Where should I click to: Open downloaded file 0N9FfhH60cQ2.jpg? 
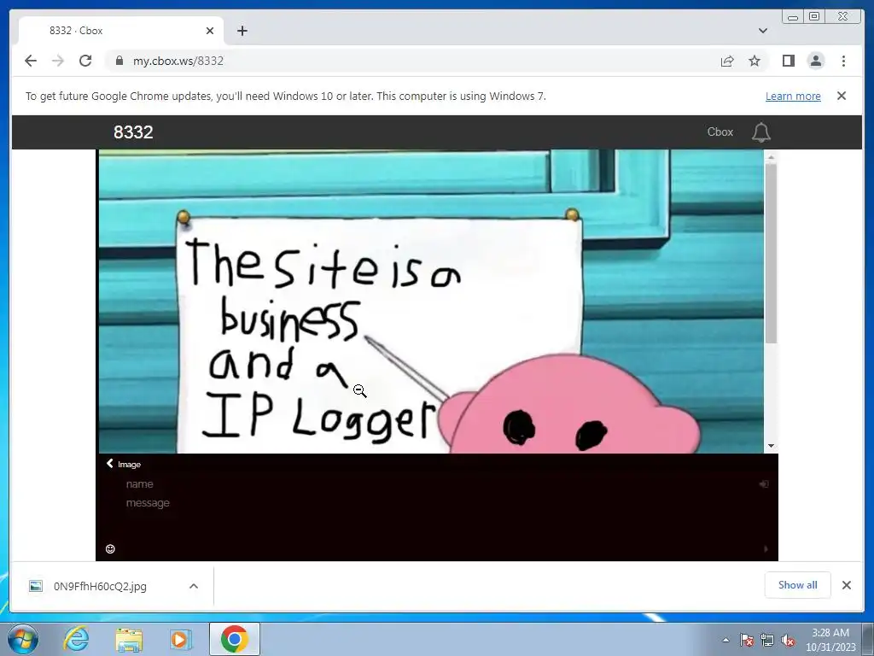click(100, 586)
